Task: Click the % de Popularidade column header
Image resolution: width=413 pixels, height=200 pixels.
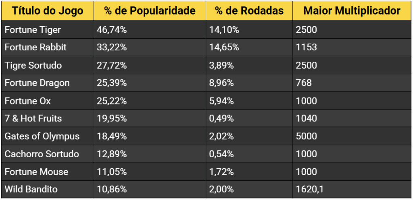Action: pyautogui.click(x=150, y=11)
